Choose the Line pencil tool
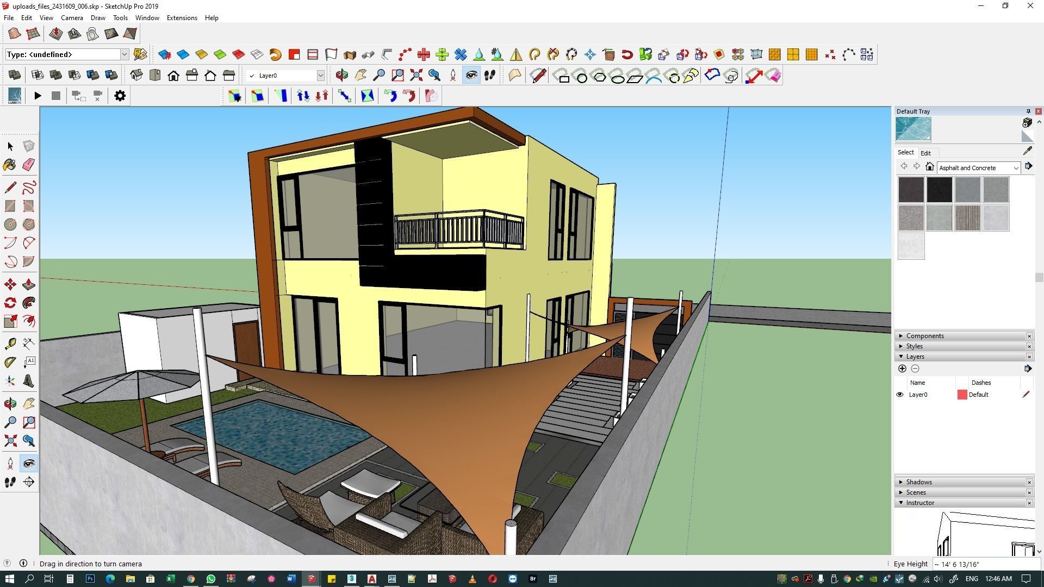 point(10,188)
